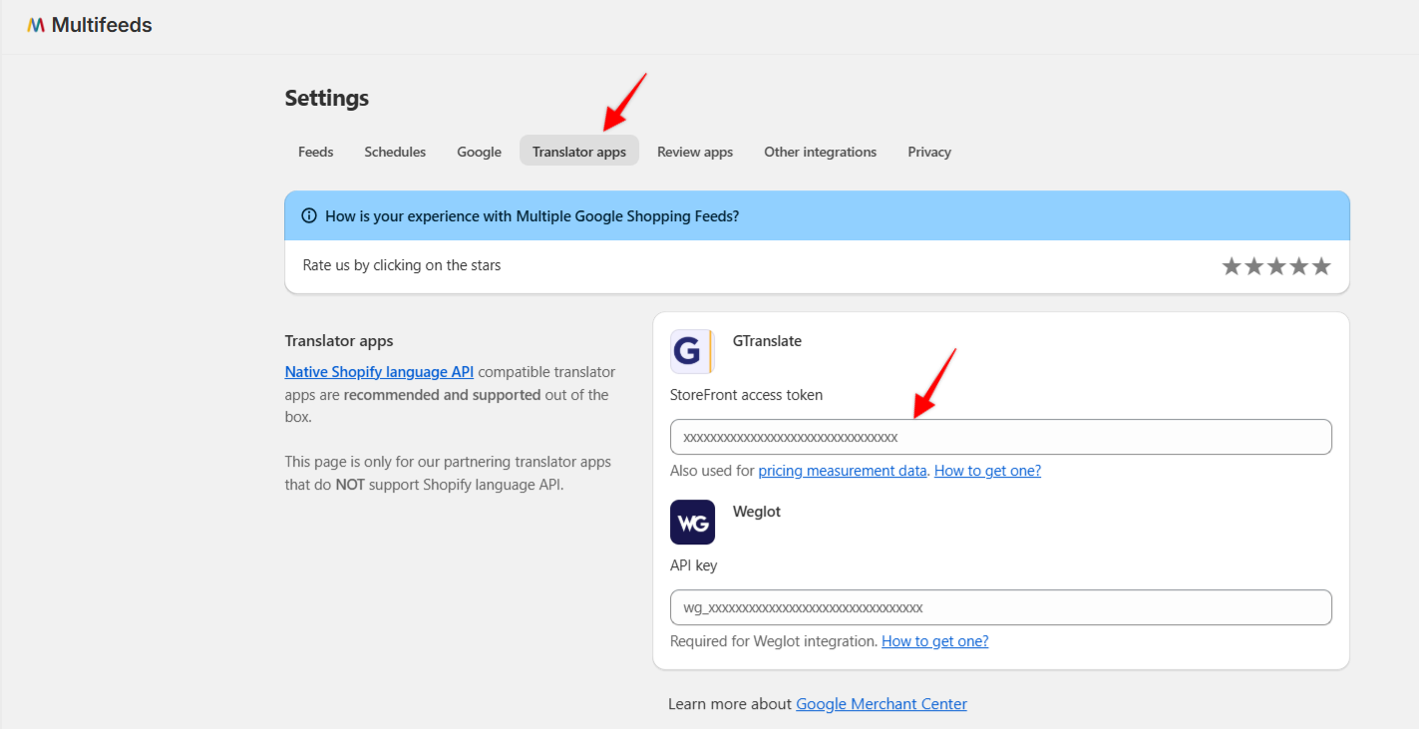Click How to get one under GTranslate token

pyautogui.click(x=987, y=471)
